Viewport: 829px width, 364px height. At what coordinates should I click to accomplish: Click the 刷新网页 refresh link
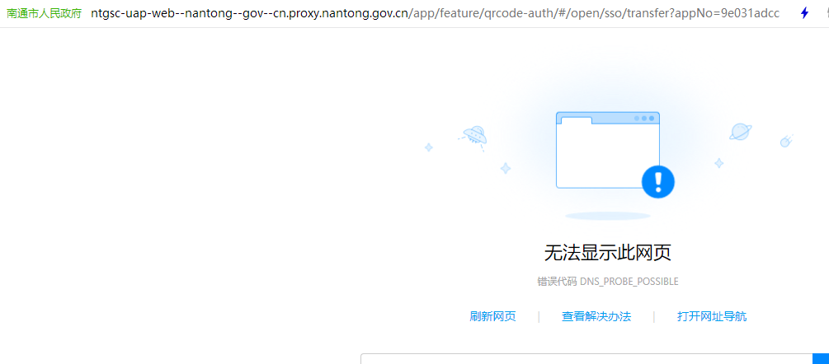[492, 316]
